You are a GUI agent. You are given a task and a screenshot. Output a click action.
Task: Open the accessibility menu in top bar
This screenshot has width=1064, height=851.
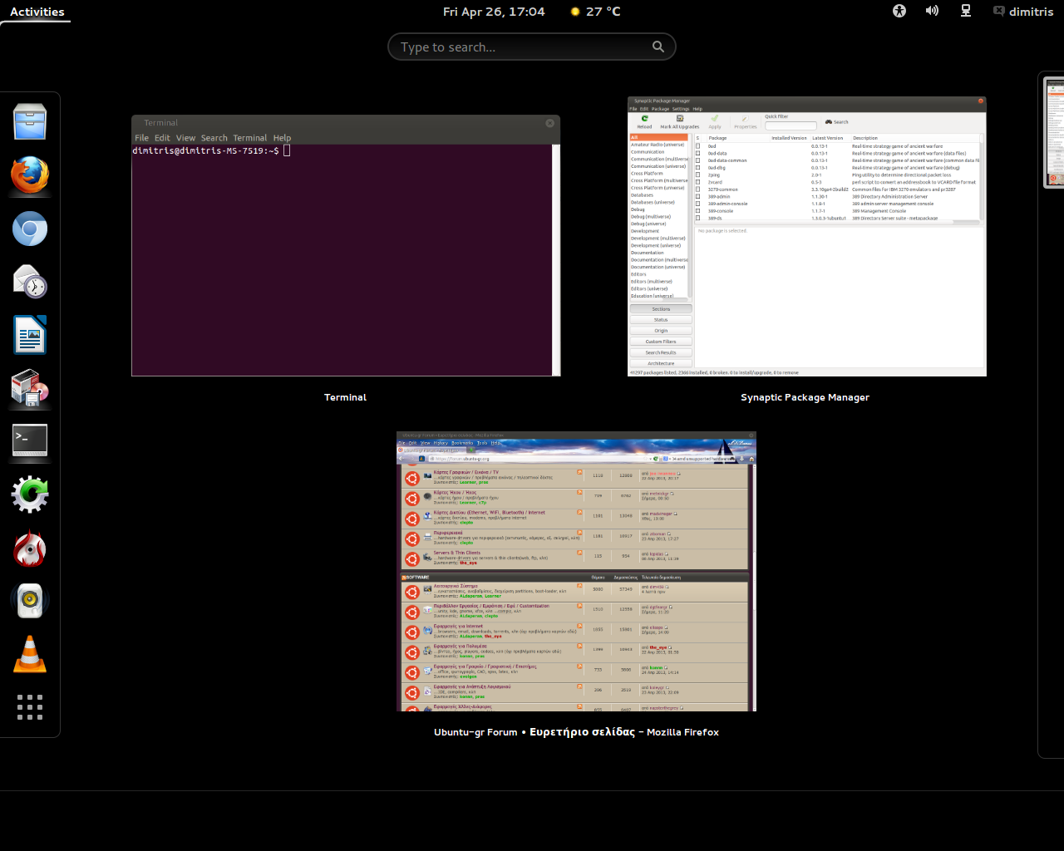click(899, 12)
